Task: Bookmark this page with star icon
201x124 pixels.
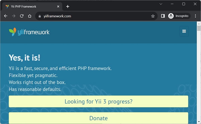Action: (153, 16)
